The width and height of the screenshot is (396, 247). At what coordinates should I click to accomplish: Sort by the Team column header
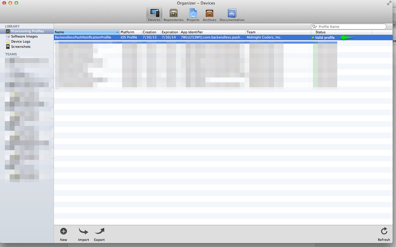tap(278, 32)
